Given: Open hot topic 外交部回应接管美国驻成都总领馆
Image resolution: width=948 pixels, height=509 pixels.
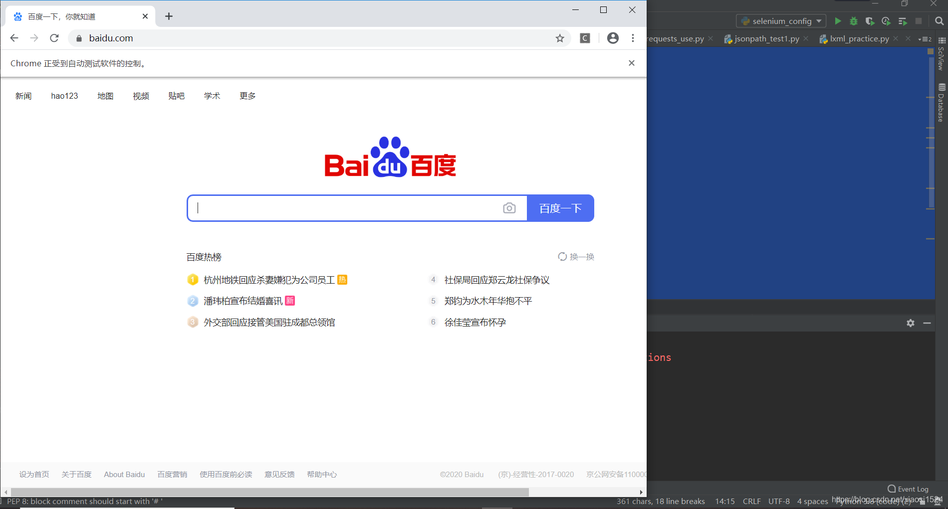Looking at the screenshot, I should [x=269, y=322].
